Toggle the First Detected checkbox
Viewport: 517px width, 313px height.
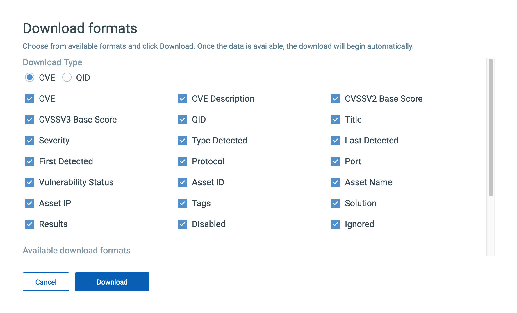coord(30,161)
